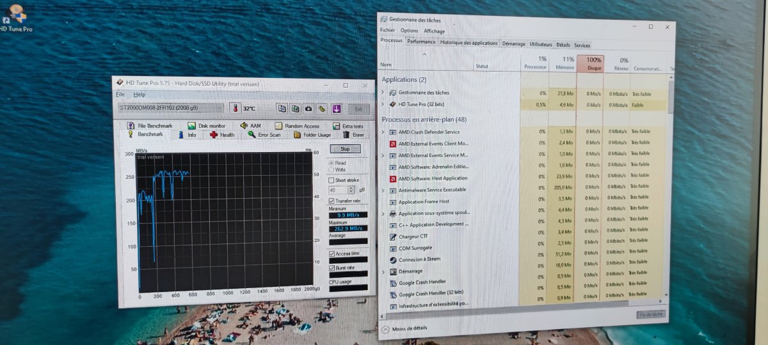Click the thermometer temperature icon
This screenshot has width=768, height=345.
tap(235, 108)
